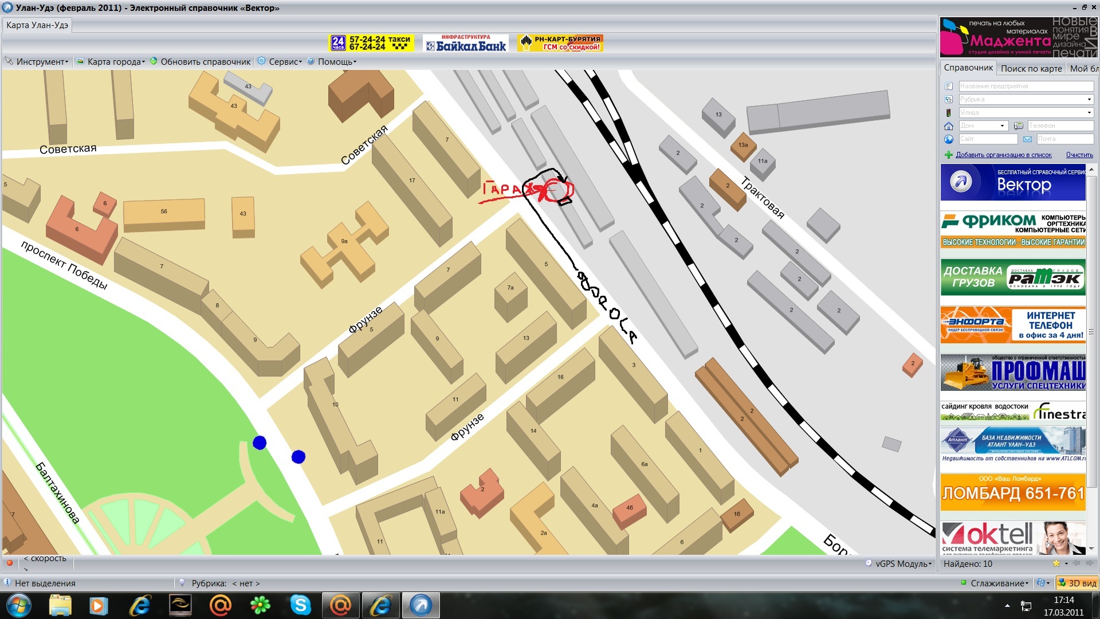Viewport: 1100px width, 619px height.
Task: Click the red record dot in speed bar
Action: 9,563
